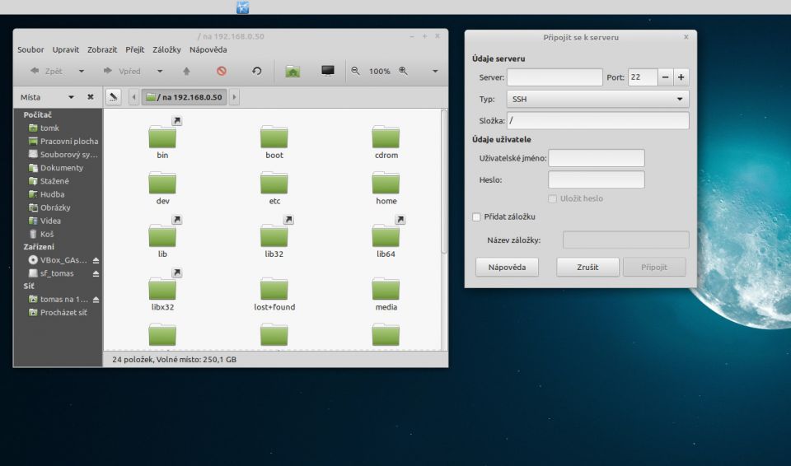Select the lib64 folder icon
The width and height of the screenshot is (791, 466).
[386, 235]
